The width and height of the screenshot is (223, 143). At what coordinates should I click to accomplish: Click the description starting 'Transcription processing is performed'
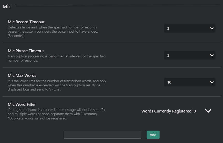57,58
